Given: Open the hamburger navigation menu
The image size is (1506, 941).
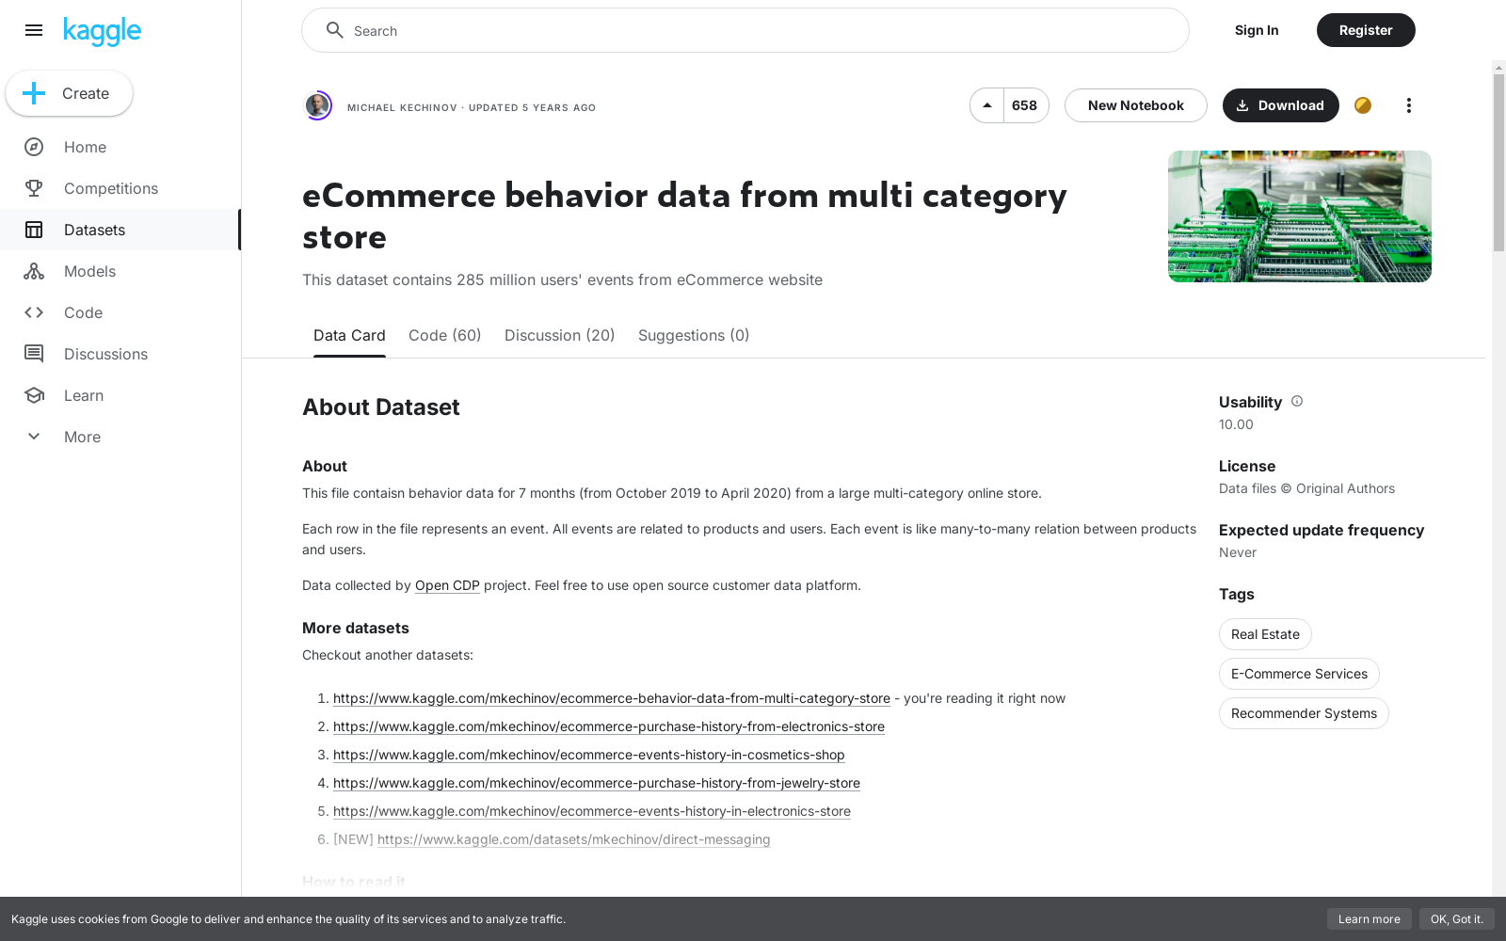Looking at the screenshot, I should pyautogui.click(x=34, y=30).
